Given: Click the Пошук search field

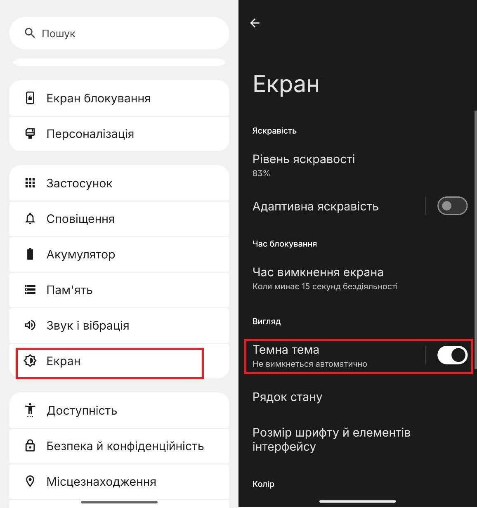Looking at the screenshot, I should click(x=119, y=33).
